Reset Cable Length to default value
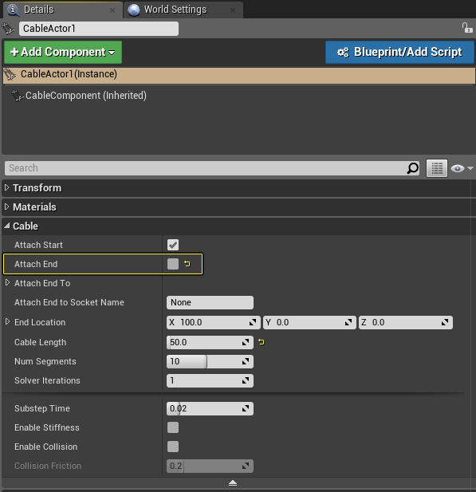The width and height of the screenshot is (476, 492). coord(262,342)
